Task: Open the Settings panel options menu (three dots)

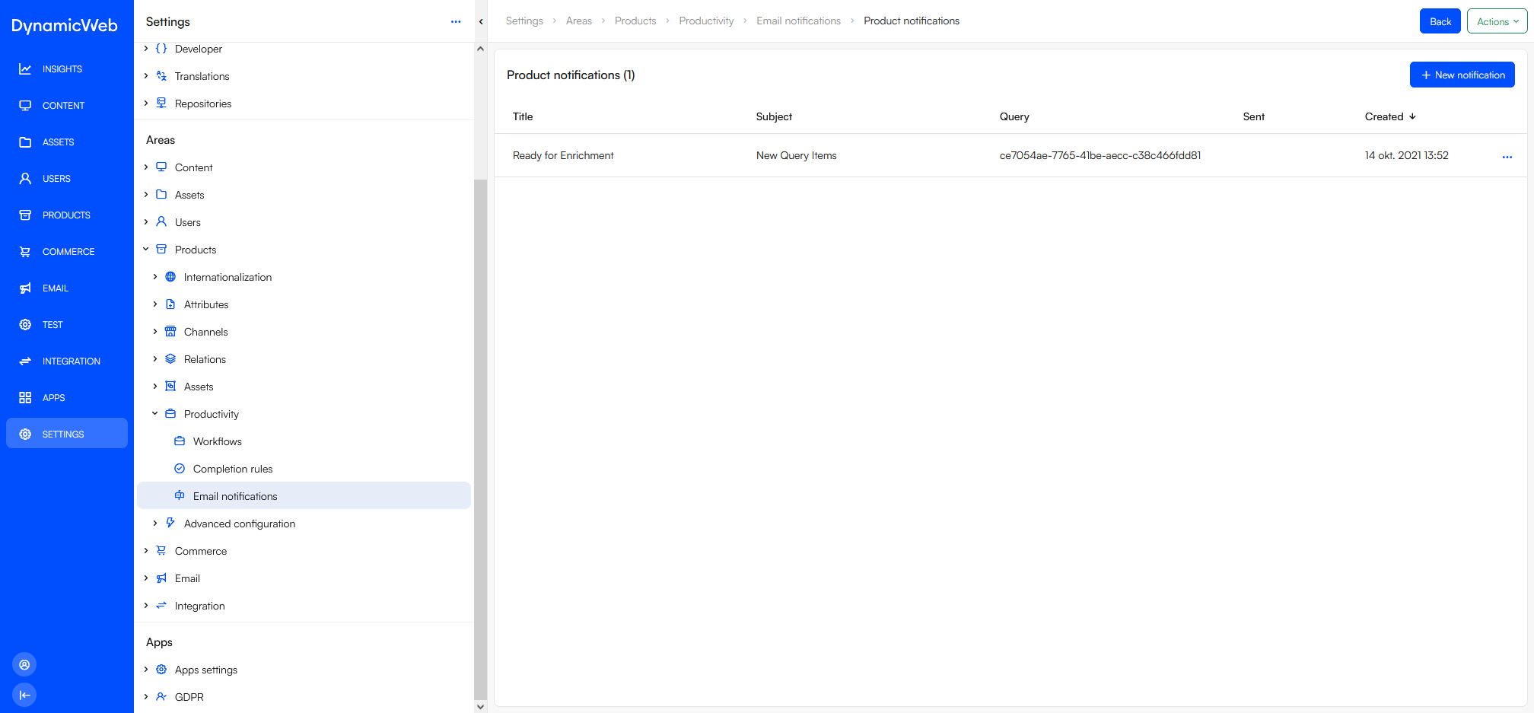Action: click(x=456, y=22)
